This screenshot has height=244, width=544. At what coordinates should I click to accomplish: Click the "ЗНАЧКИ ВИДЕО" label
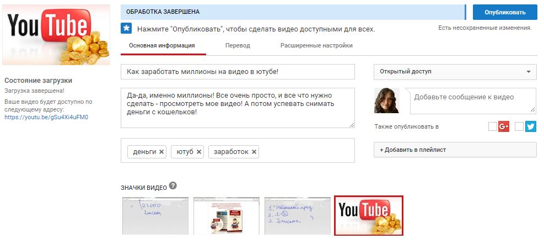pos(144,188)
